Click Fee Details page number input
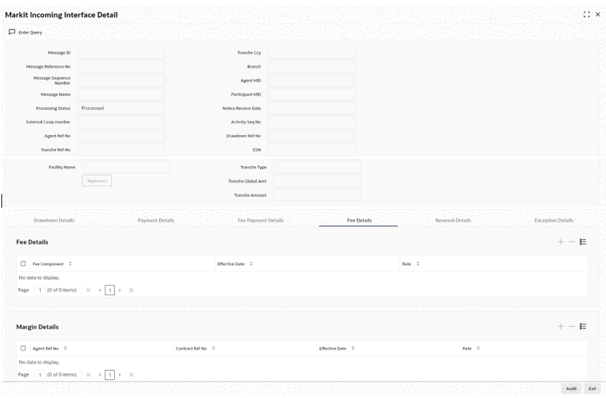Screen dimensions: 606x398 coord(39,290)
